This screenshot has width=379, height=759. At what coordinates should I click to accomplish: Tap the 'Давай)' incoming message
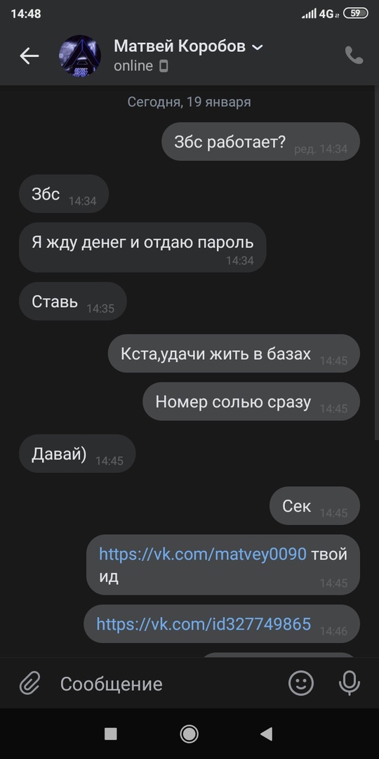pyautogui.click(x=77, y=453)
